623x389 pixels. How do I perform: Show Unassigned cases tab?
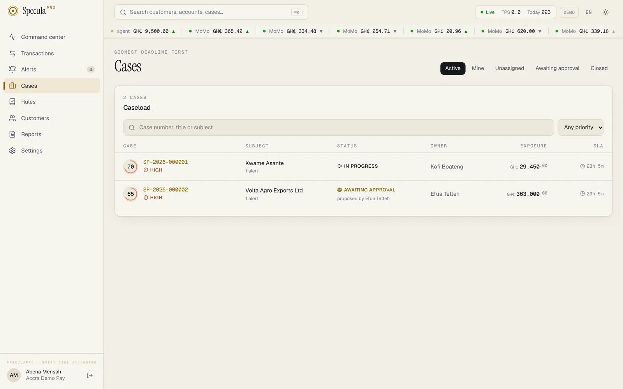pos(509,68)
